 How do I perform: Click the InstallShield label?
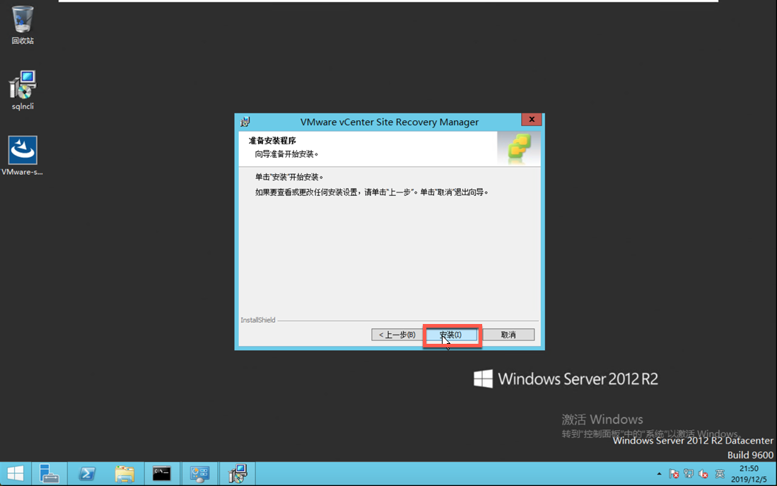pos(258,320)
